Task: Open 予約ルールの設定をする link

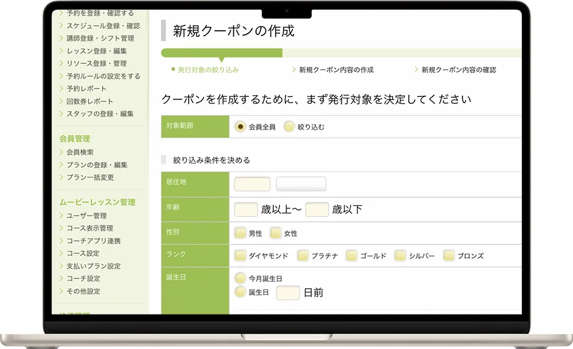Action: point(103,76)
